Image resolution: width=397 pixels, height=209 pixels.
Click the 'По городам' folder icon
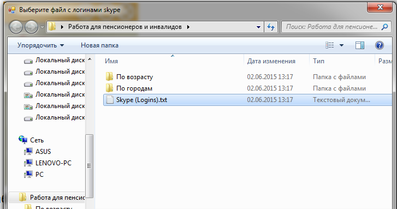[109, 88]
